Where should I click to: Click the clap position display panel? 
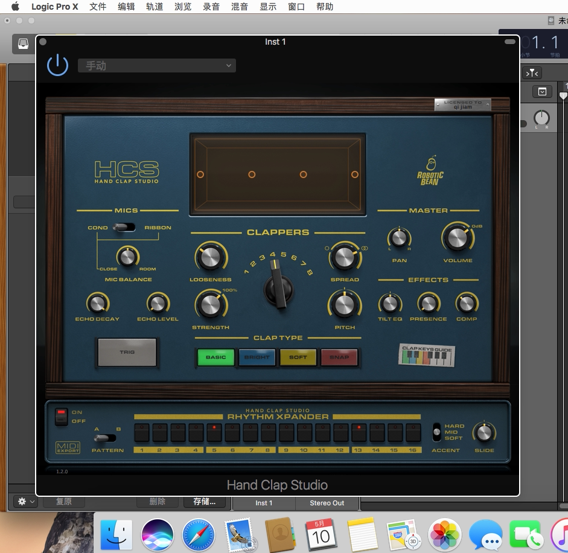278,174
